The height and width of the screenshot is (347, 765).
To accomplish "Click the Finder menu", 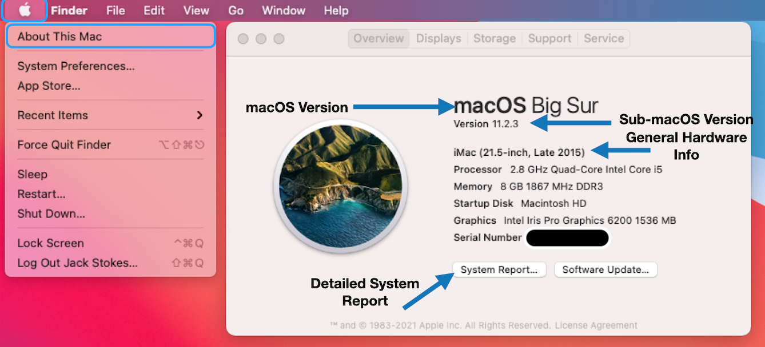I will pyautogui.click(x=69, y=10).
